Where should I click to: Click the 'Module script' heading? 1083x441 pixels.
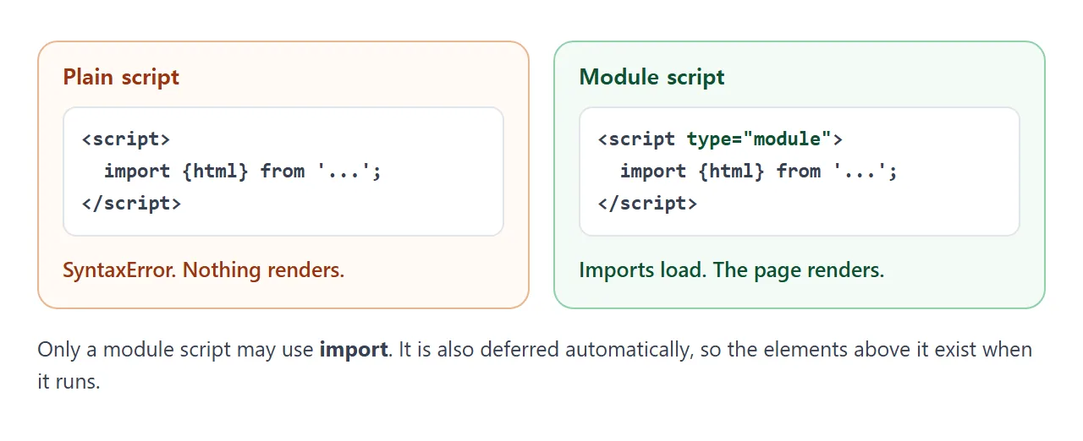coord(651,77)
